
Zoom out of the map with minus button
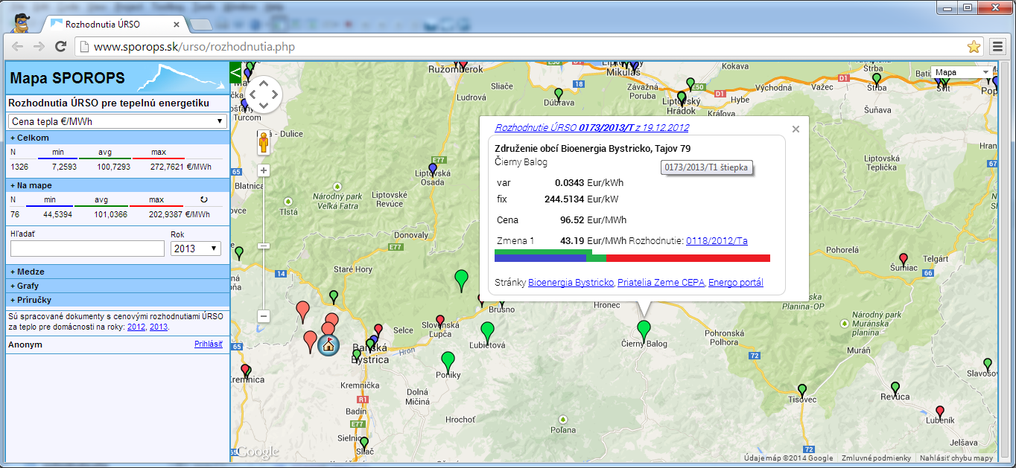click(264, 316)
